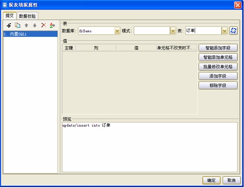244x188 pixels.
Task: Click the dialog title bar icon
Action: (5, 5)
